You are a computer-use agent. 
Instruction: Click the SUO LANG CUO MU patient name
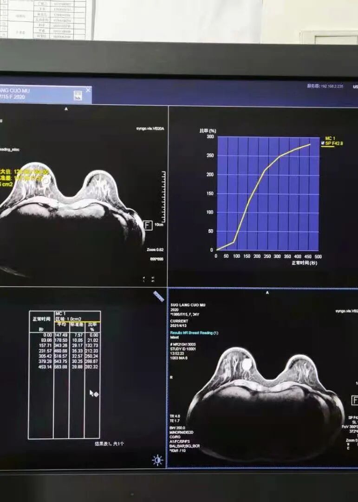pyautogui.click(x=188, y=305)
